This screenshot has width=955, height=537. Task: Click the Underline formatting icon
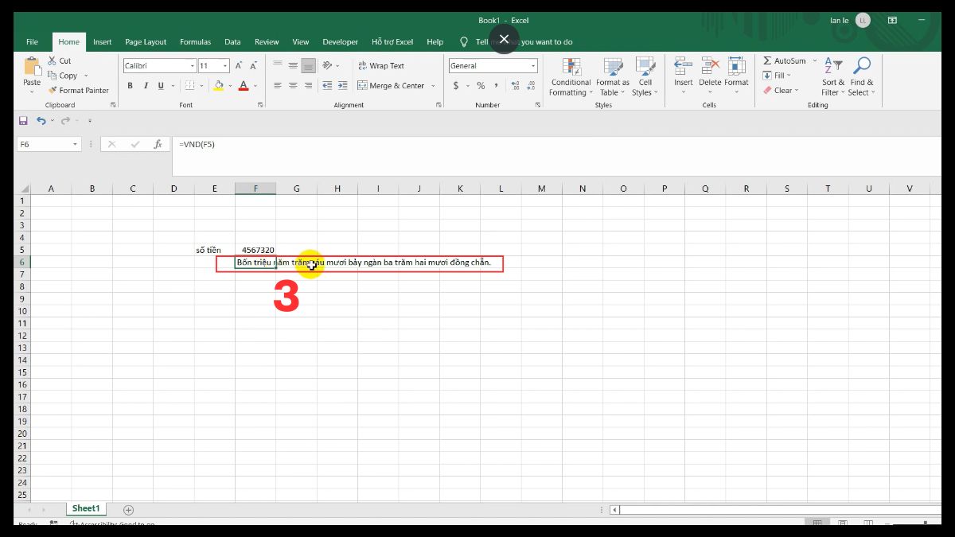pos(161,84)
